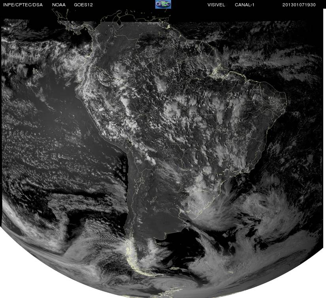Click the 201301071930 timestamp text
The height and width of the screenshot is (298, 326).
click(299, 5)
